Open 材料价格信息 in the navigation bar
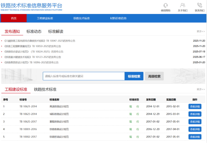 (x=118, y=18)
